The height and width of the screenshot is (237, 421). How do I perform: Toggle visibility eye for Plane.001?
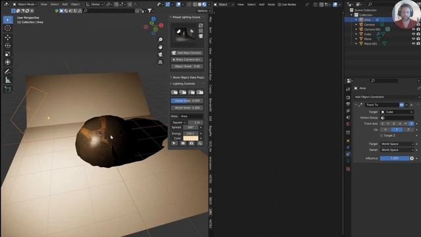[x=413, y=43]
